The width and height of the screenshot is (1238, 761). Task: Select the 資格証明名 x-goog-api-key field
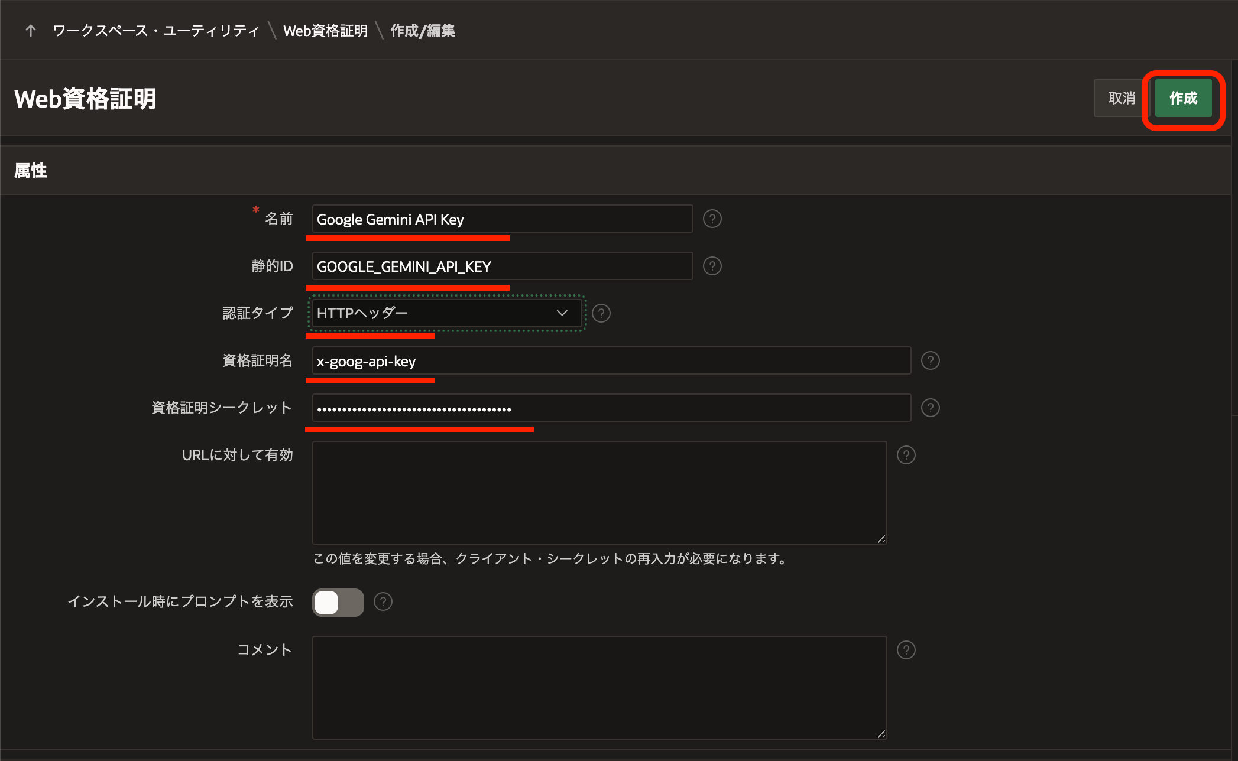pos(611,361)
